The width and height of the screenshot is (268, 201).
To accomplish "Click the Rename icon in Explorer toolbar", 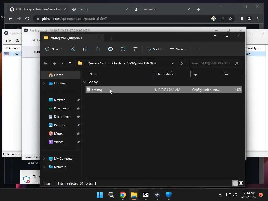I will point(110,49).
